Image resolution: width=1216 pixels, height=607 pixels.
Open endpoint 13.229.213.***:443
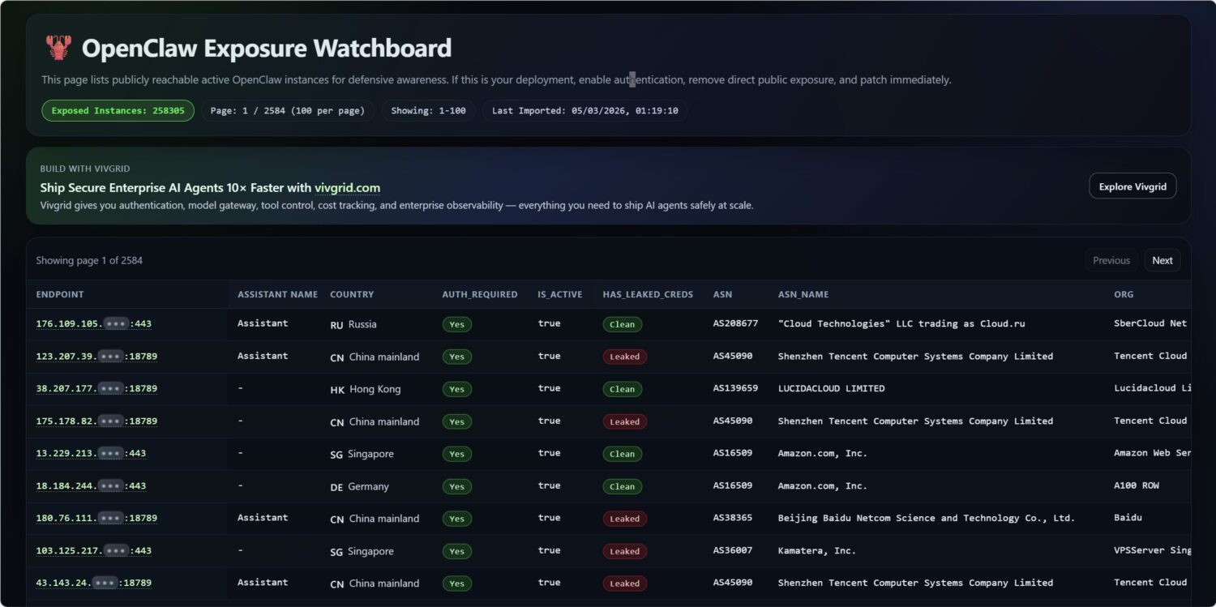(x=91, y=453)
